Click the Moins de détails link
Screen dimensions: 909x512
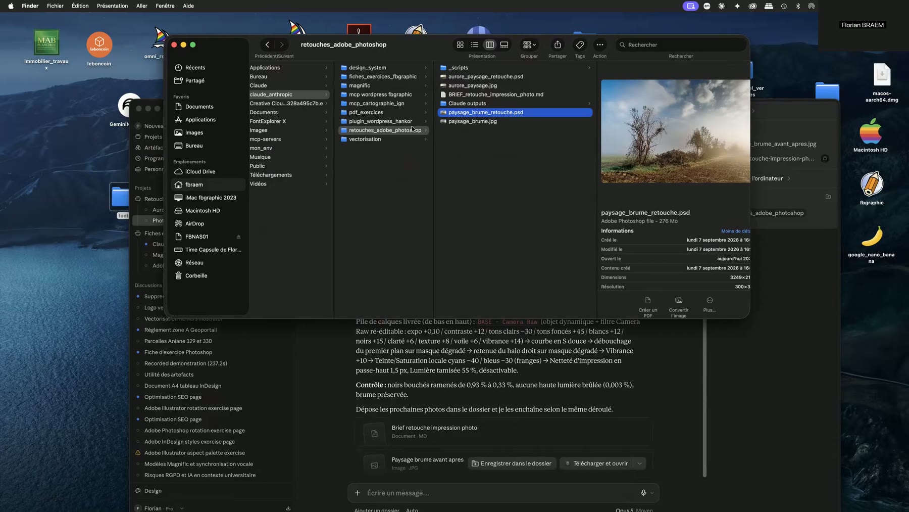pos(735,231)
